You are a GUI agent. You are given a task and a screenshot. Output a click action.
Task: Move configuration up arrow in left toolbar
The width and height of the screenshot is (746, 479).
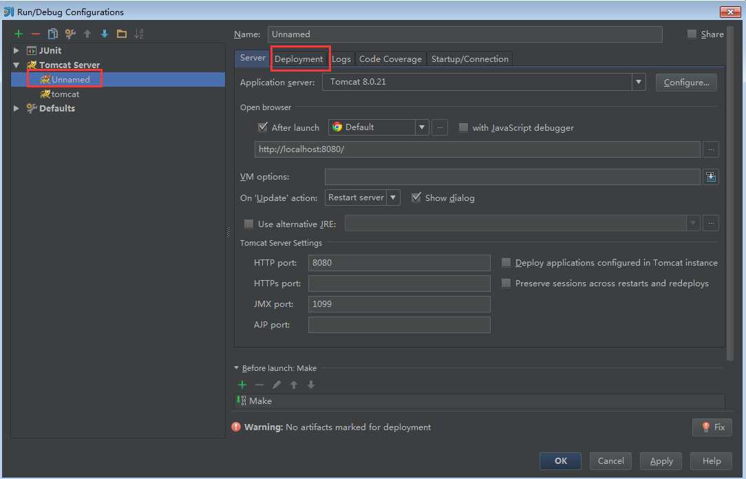87,34
